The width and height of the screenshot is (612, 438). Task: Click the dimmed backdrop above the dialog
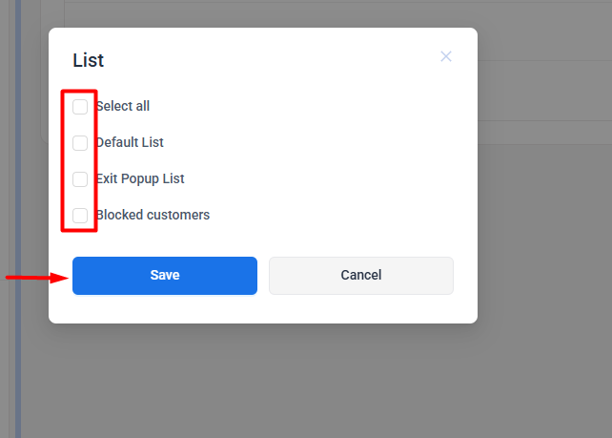pyautogui.click(x=286, y=13)
